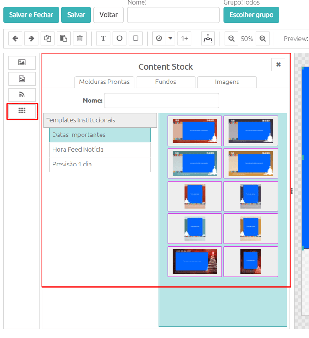Screen dimensions: 309x338
Task: Zoom in with the magnifier plus icon
Action: tap(262, 38)
